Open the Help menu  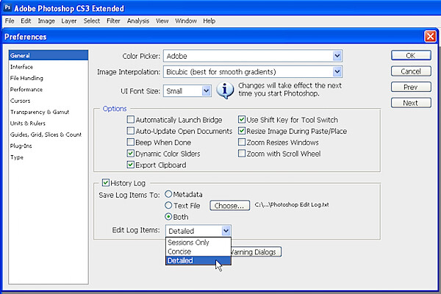pos(209,21)
